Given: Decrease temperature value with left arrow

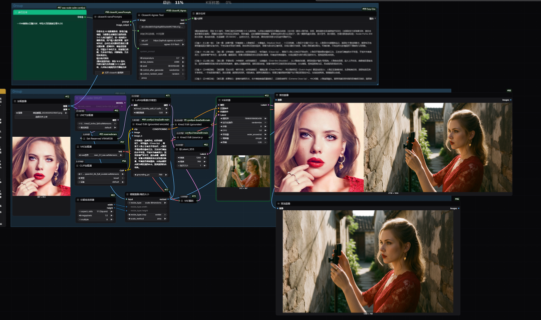Looking at the screenshot, I should tap(141, 58).
